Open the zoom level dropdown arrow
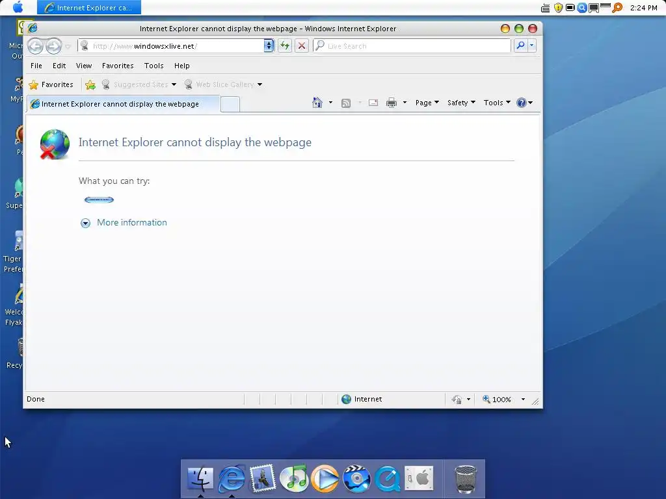Viewport: 666px width, 499px height. click(x=524, y=400)
